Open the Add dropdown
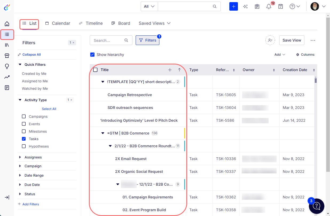The width and height of the screenshot is (330, 216). 280,55
